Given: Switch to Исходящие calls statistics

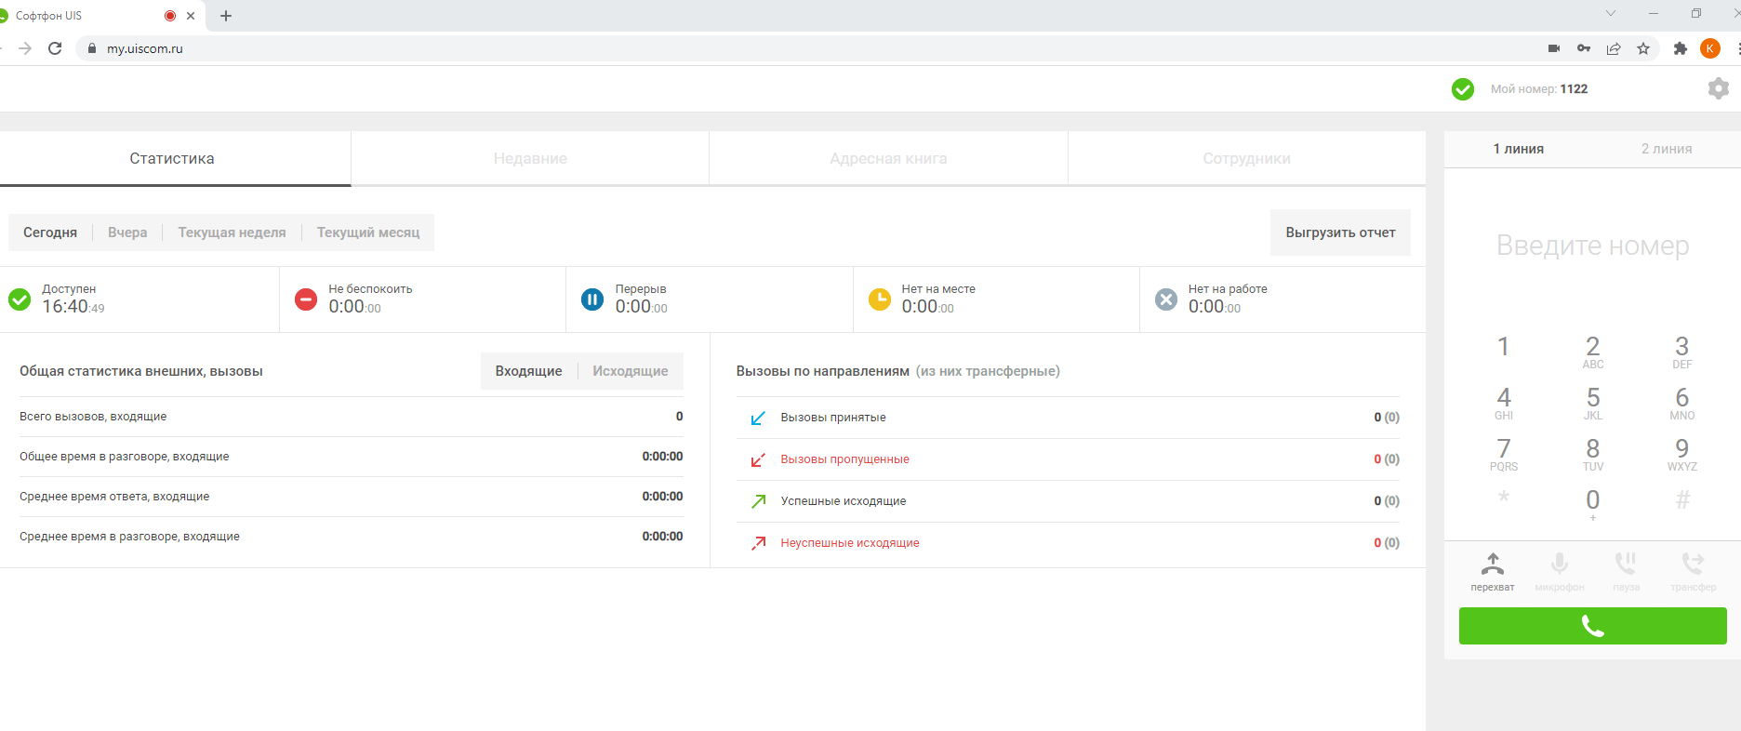Looking at the screenshot, I should (x=631, y=371).
